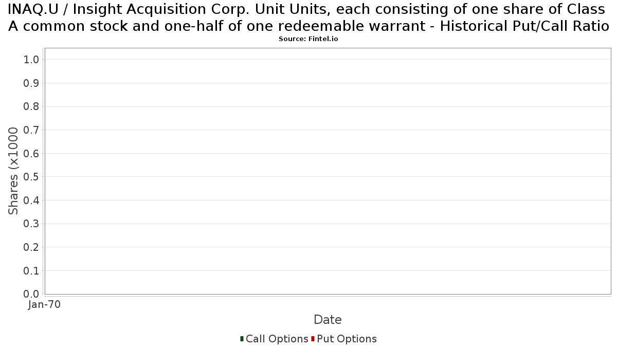Click the empty plot area center
617x347 pixels.
pos(328,171)
